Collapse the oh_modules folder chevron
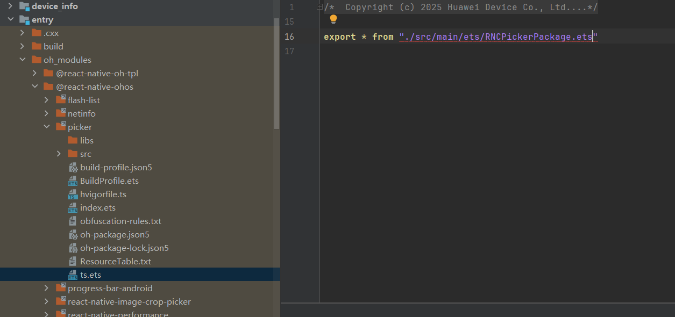Viewport: 675px width, 317px height. point(22,60)
